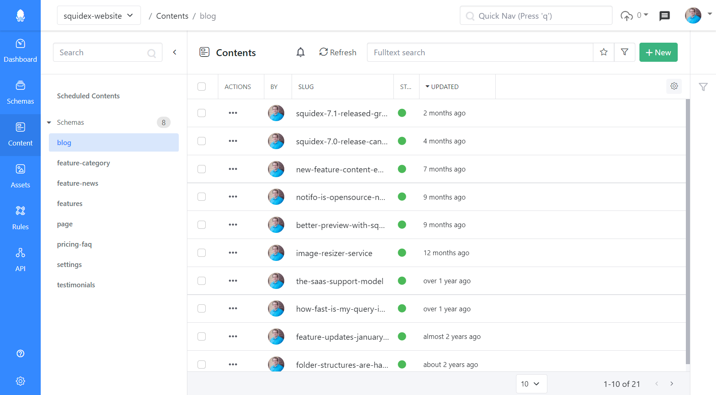Viewport: 716px width, 395px height.
Task: Collapse the schemas side panel
Action: (175, 52)
